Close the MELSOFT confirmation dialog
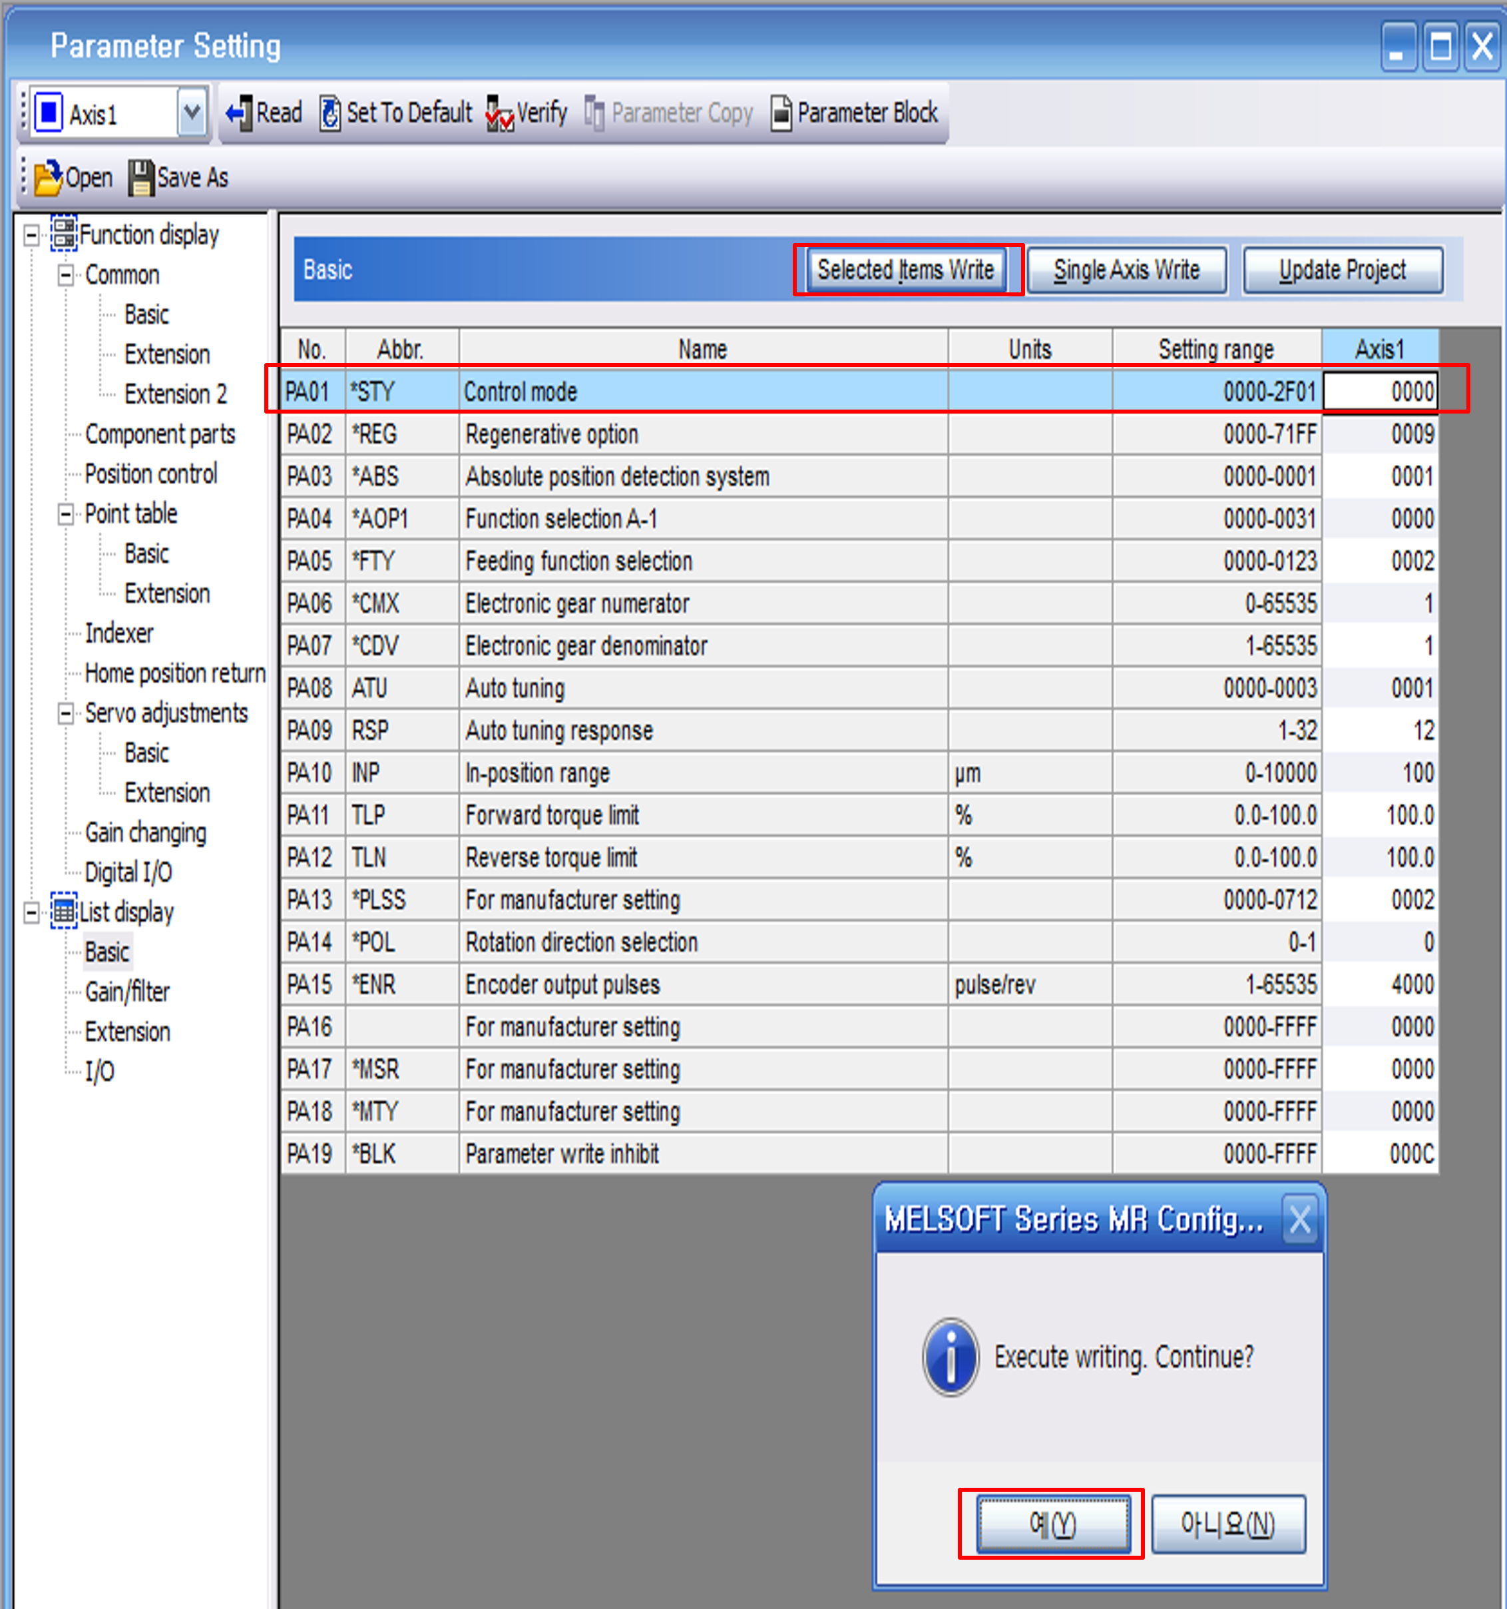Image resolution: width=1507 pixels, height=1609 pixels. pos(1299,1219)
